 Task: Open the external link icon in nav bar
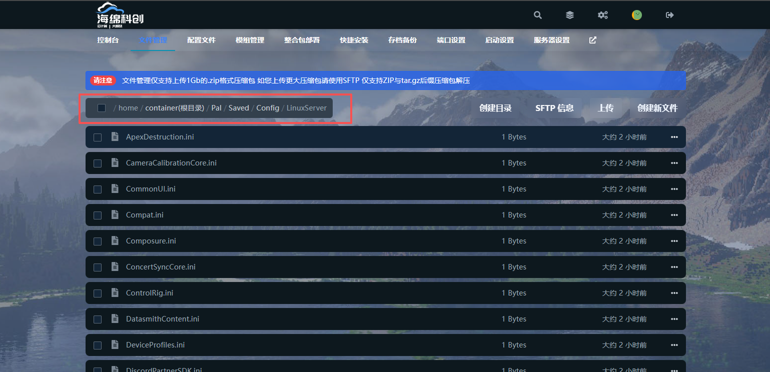pos(593,40)
